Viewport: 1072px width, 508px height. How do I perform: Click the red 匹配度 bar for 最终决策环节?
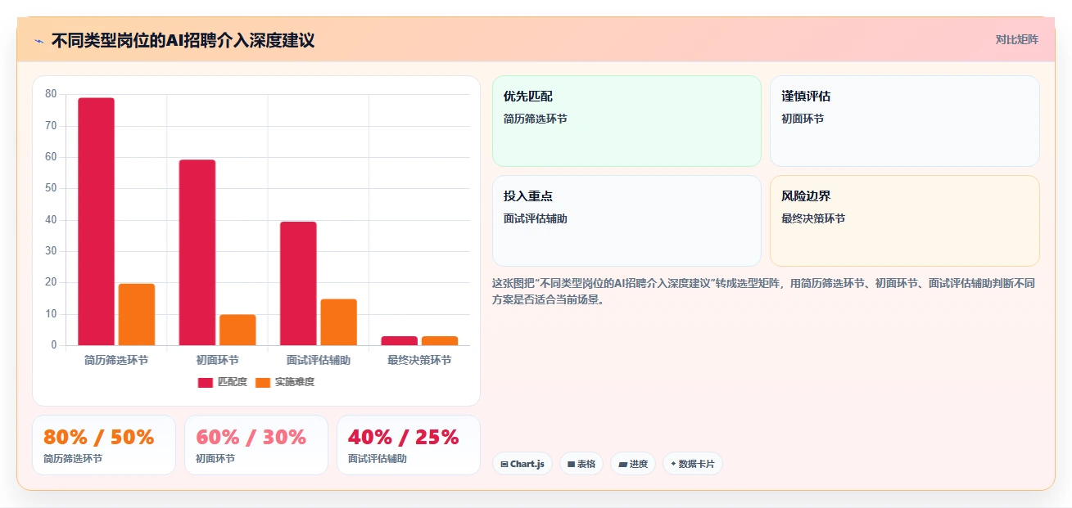pyautogui.click(x=399, y=340)
